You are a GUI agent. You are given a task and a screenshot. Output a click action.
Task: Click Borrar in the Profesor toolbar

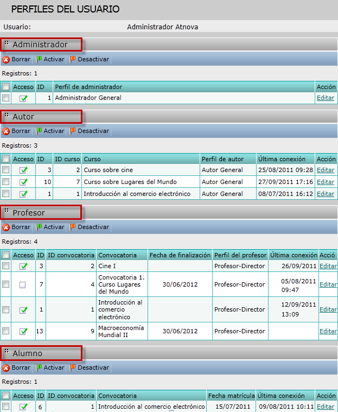[x=16, y=227]
